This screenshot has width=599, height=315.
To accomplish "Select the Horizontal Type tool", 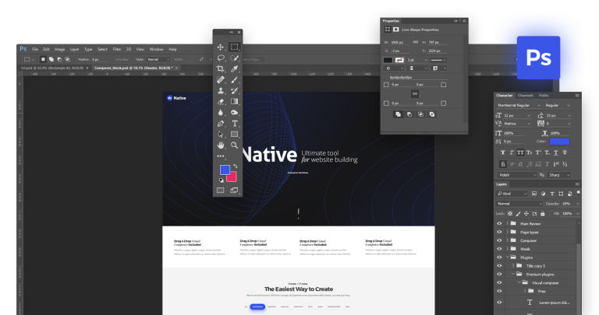I will coord(235,123).
